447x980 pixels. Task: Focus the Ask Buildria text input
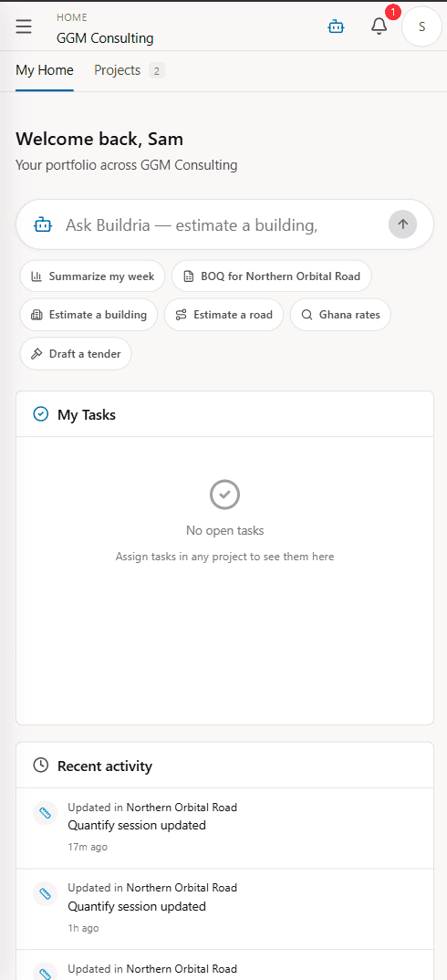pos(222,225)
